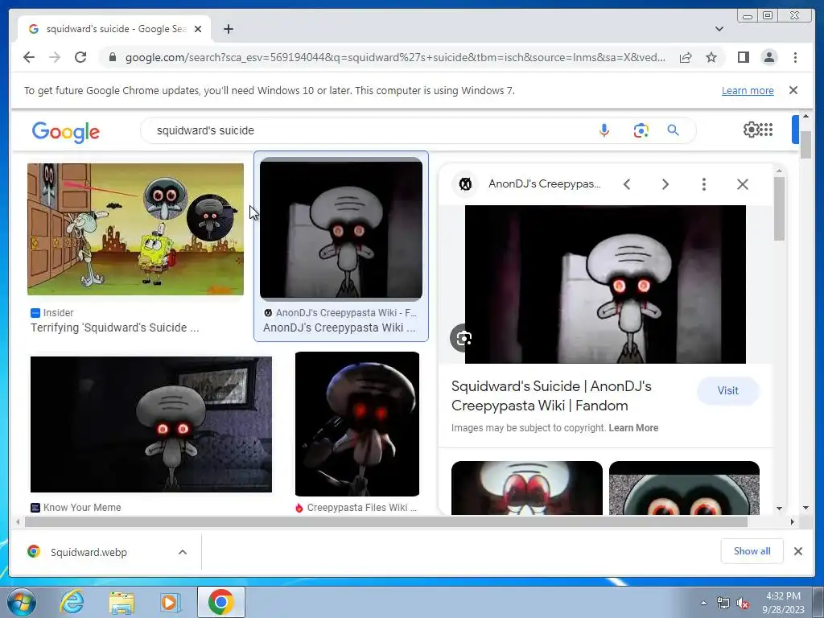The height and width of the screenshot is (618, 824).
Task: Close the downloads bar
Action: (x=797, y=551)
